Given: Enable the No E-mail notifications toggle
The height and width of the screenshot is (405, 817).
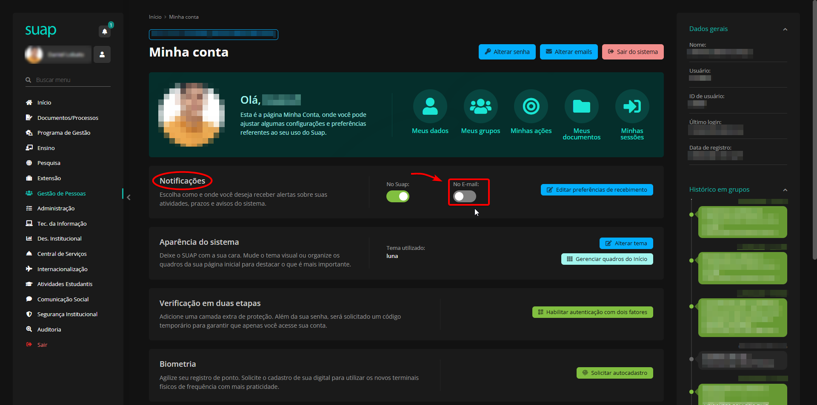Looking at the screenshot, I should [465, 196].
